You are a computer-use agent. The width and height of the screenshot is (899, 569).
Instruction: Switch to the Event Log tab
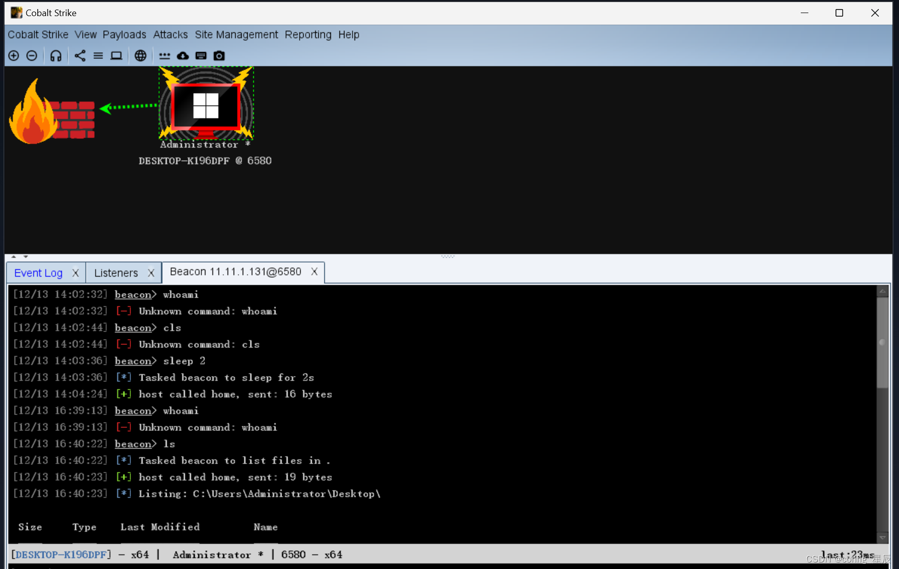[38, 273]
